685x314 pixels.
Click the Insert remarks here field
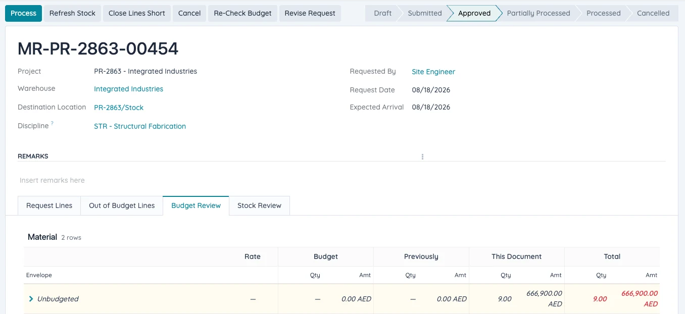(341, 180)
